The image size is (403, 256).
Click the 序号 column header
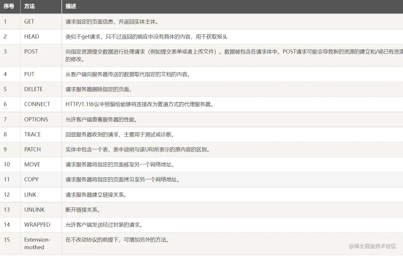[x=10, y=6]
